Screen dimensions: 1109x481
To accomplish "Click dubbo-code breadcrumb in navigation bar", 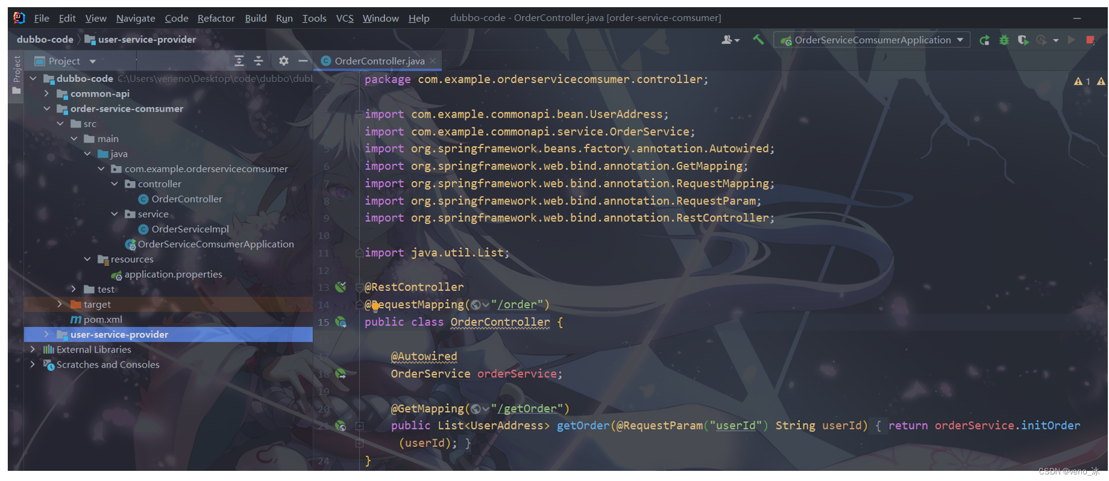I will click(45, 39).
